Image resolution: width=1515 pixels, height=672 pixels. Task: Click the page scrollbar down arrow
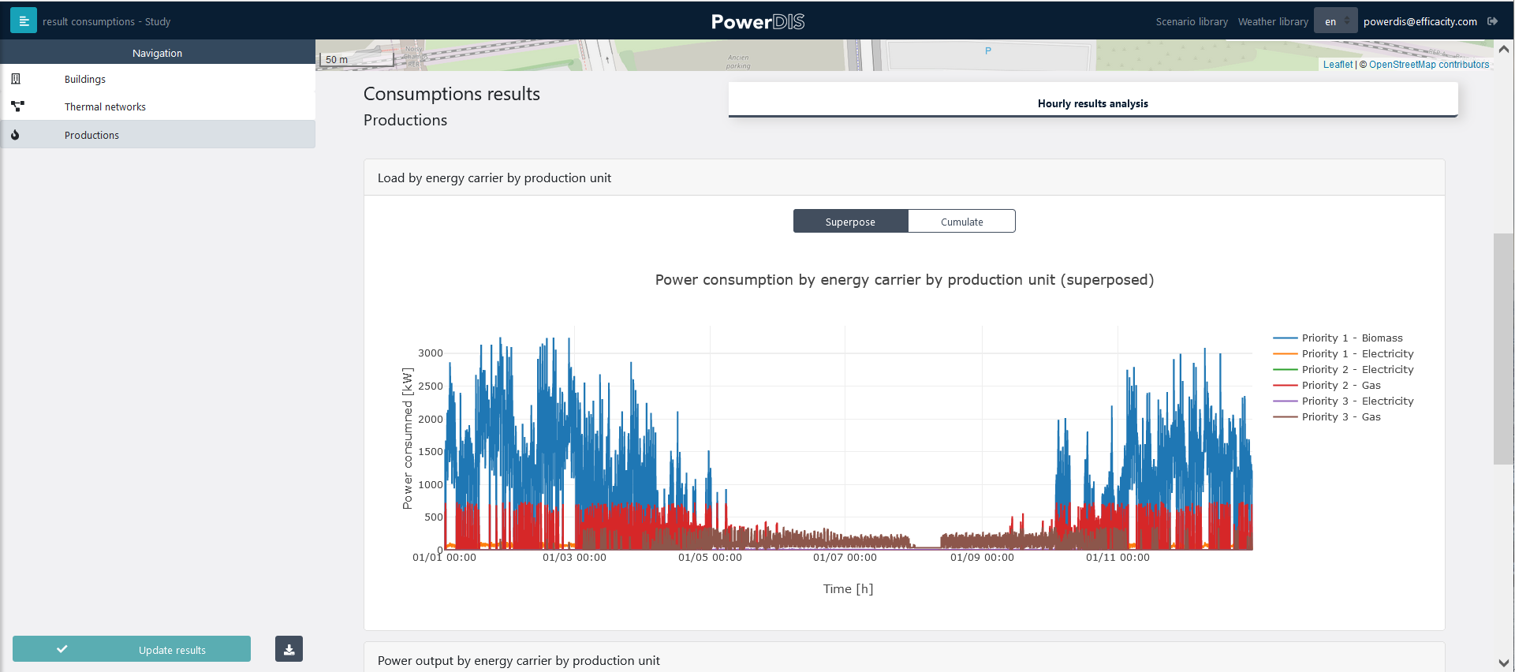[1504, 663]
